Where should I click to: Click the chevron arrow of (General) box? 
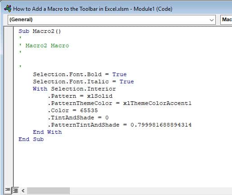[x=212, y=20]
